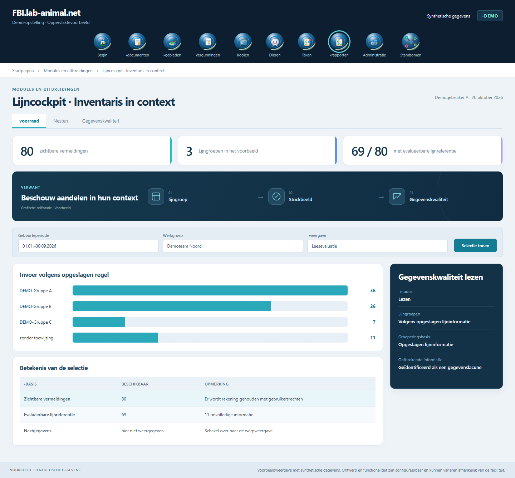
Task: Click the Stockbeeld checkmark step icon
Action: point(276,196)
